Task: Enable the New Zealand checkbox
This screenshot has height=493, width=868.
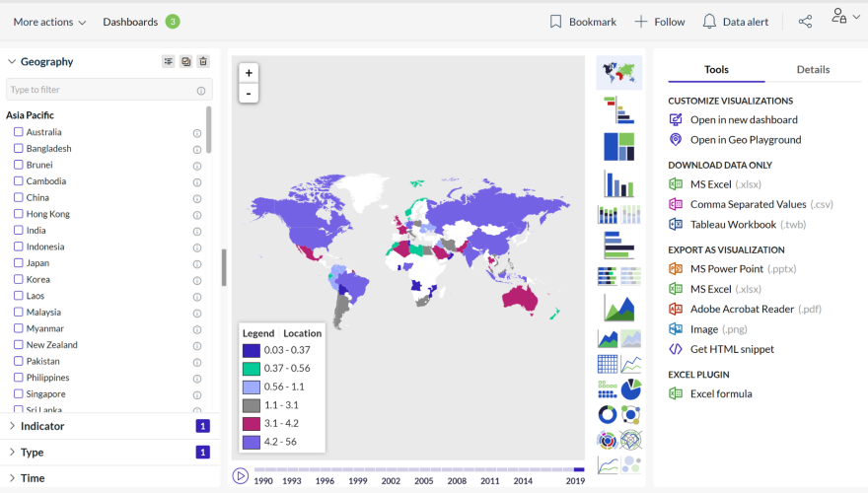Action: click(x=19, y=345)
